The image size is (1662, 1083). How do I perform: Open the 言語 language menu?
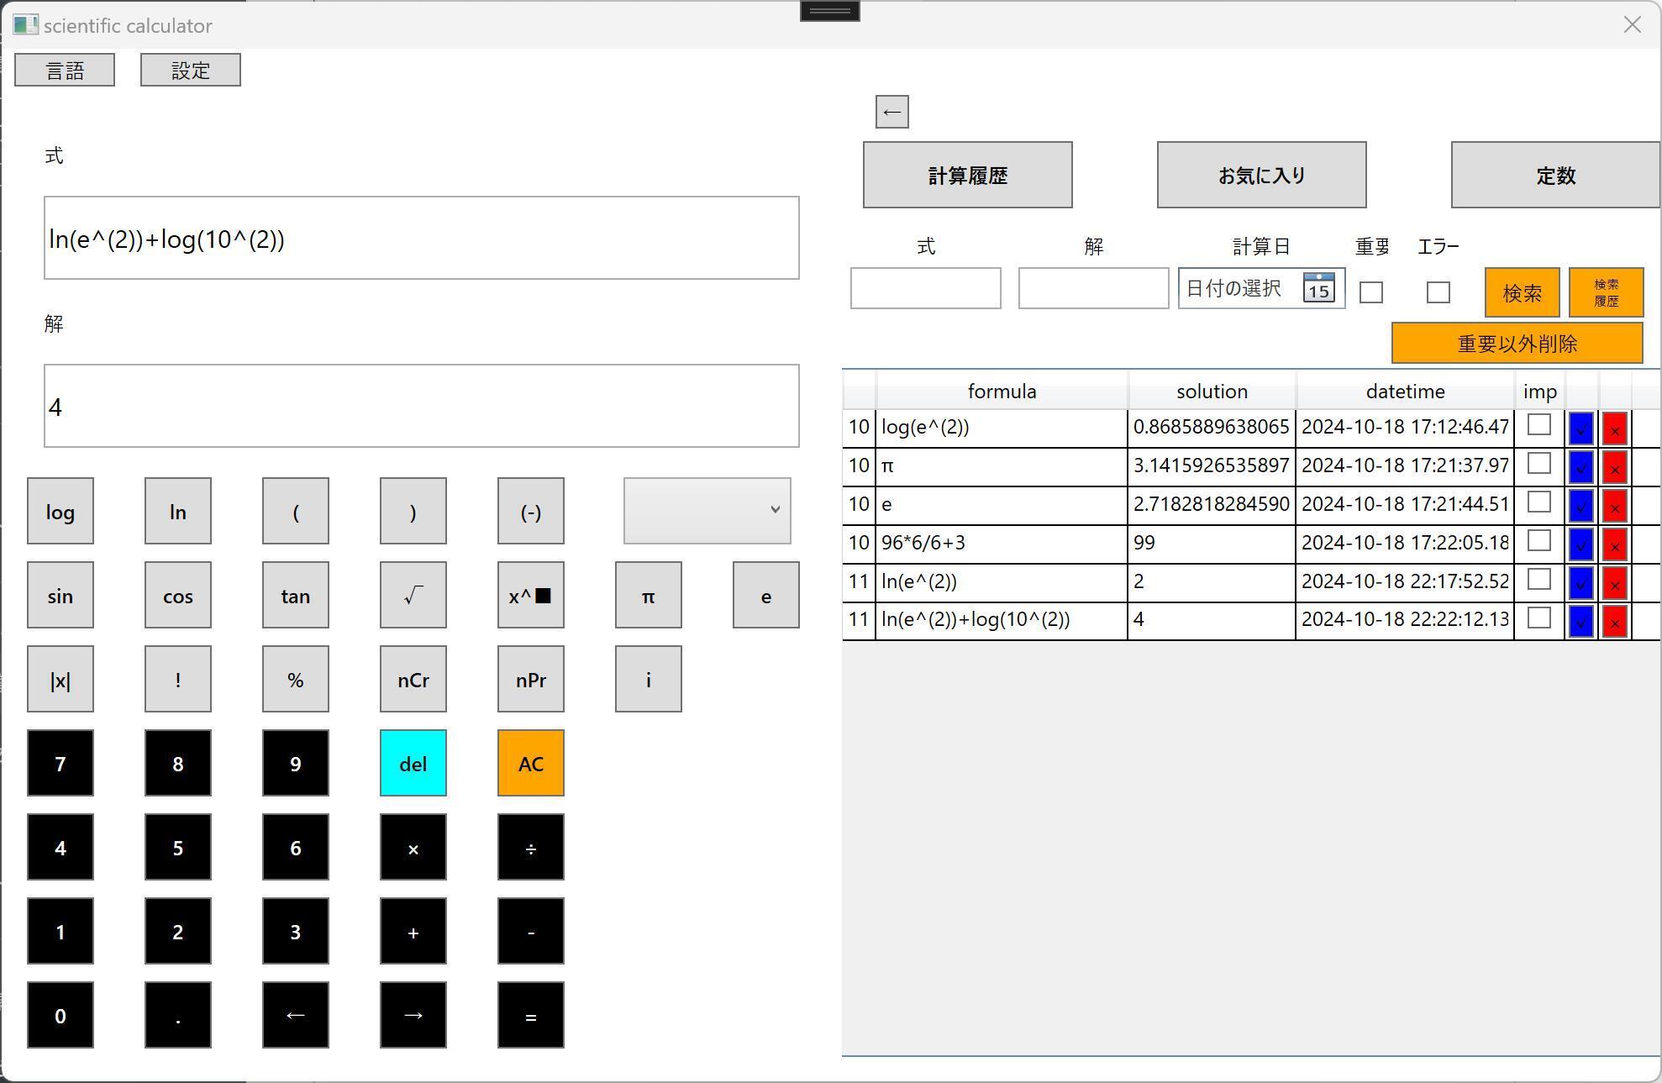click(65, 70)
